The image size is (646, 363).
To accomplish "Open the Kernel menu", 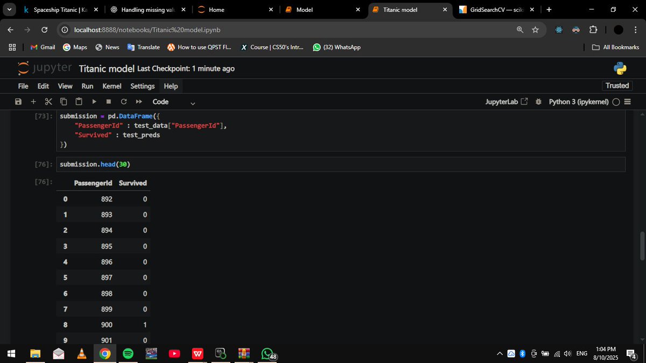I will [x=112, y=86].
